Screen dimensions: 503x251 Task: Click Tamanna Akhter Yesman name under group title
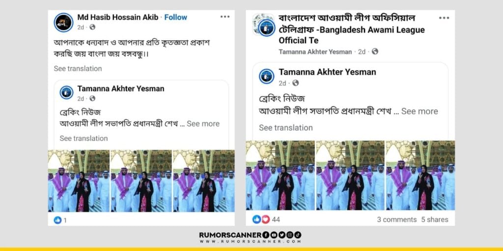tap(315, 52)
